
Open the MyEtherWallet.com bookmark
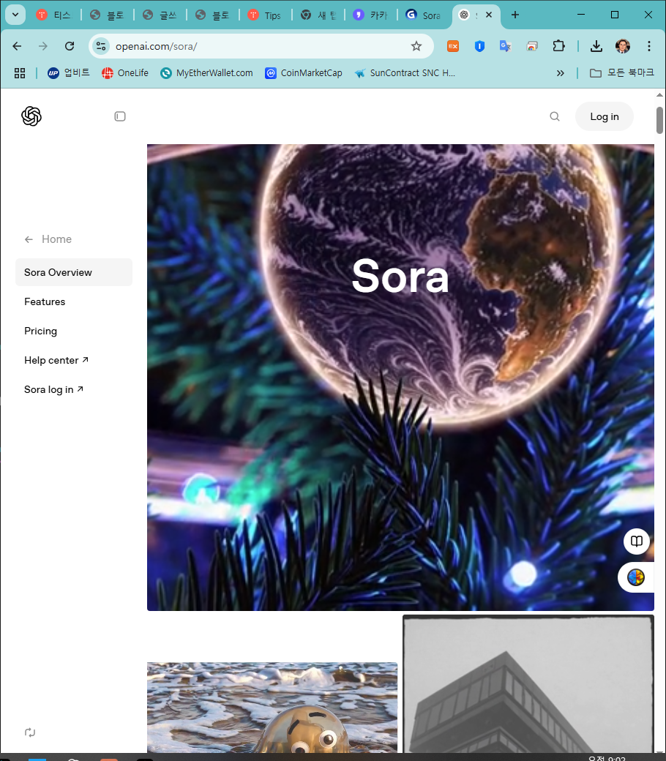tap(207, 72)
